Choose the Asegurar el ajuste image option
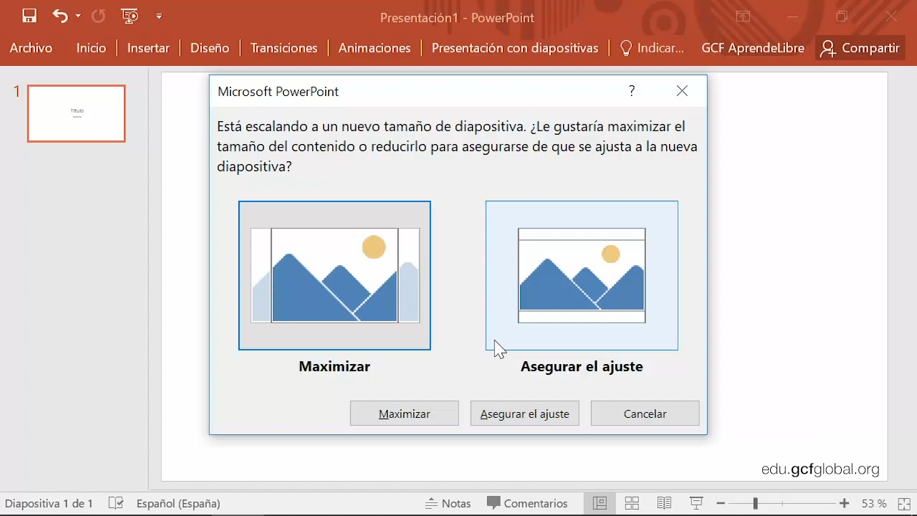 582,275
